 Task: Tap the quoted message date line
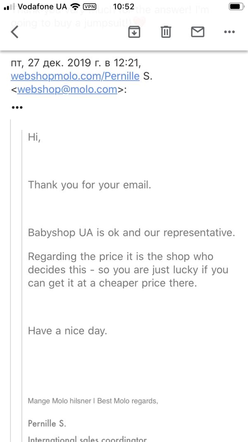[x=76, y=63]
